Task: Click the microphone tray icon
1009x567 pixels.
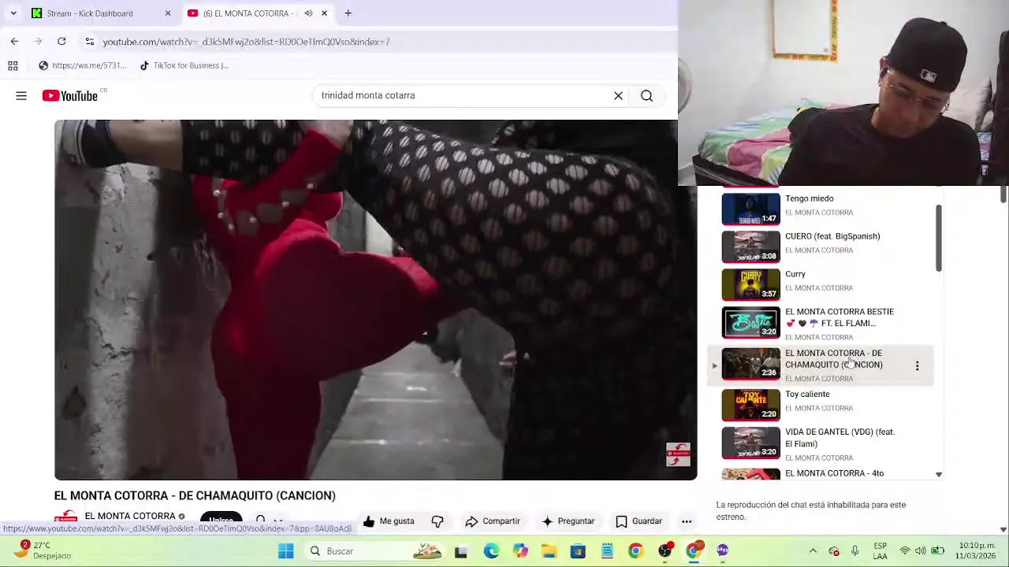Action: [854, 551]
